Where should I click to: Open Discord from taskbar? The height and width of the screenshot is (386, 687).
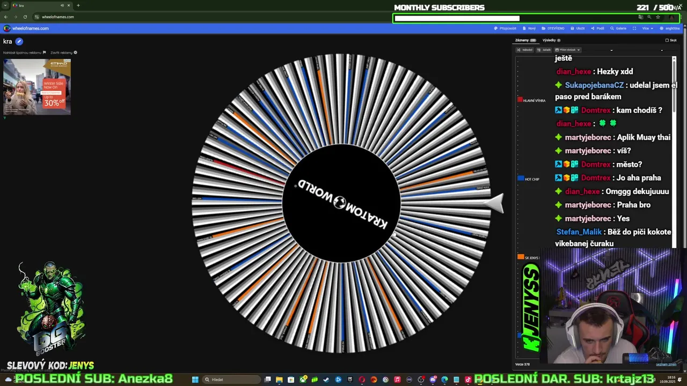point(433,380)
